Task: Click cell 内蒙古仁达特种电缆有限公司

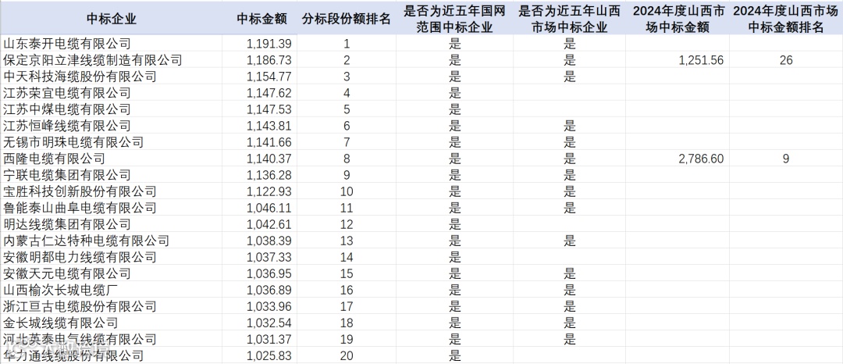Action: [x=112, y=241]
